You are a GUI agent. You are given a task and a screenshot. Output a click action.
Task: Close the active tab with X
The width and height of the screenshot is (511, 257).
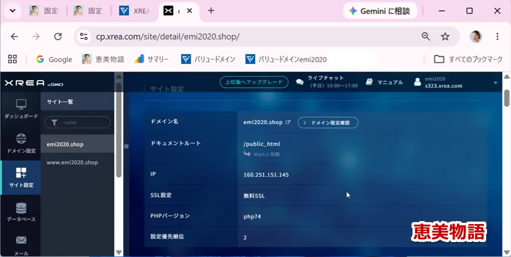tap(189, 11)
